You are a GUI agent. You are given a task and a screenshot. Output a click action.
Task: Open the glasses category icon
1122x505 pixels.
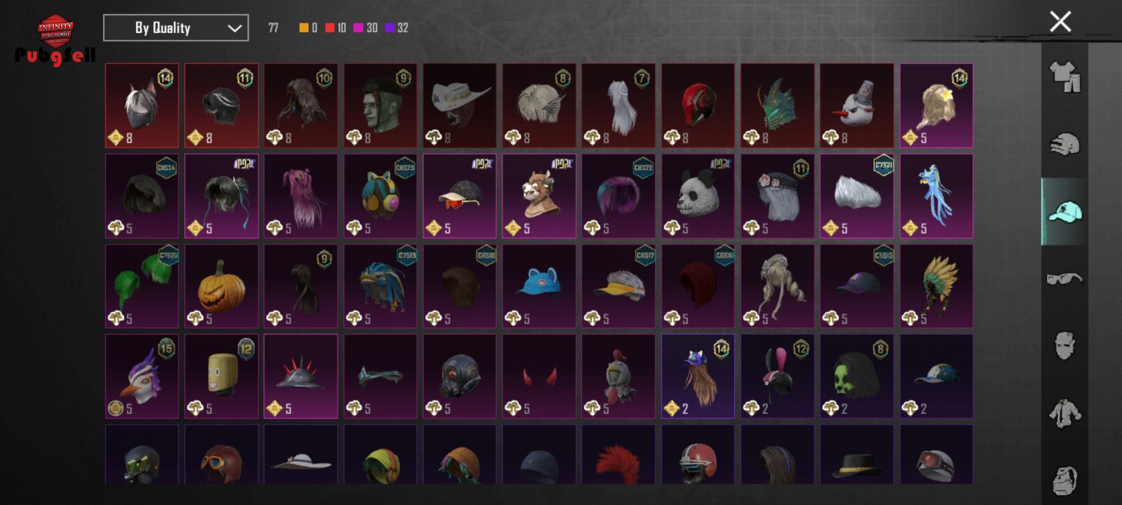(1065, 279)
